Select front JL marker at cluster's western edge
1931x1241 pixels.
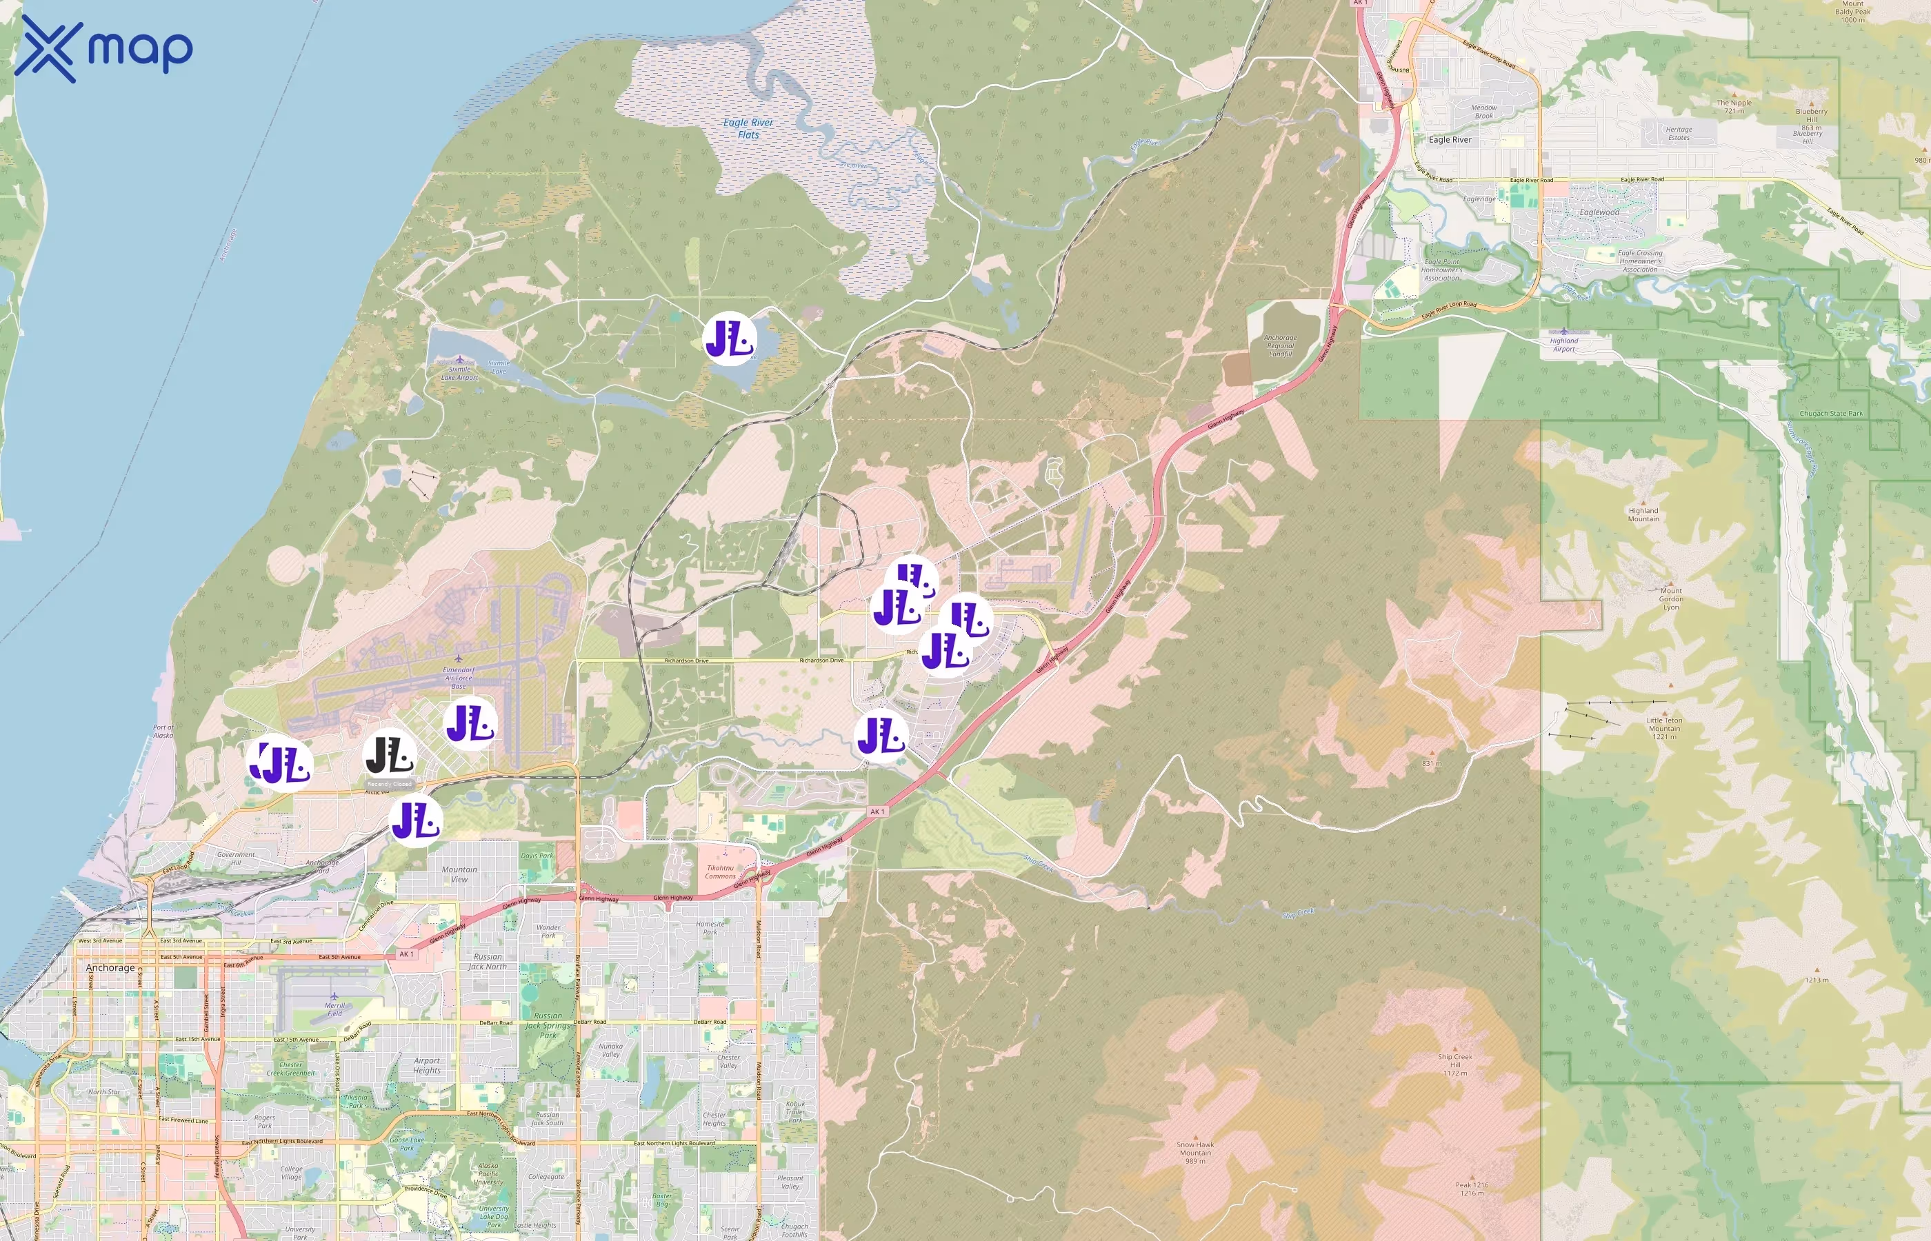897,607
